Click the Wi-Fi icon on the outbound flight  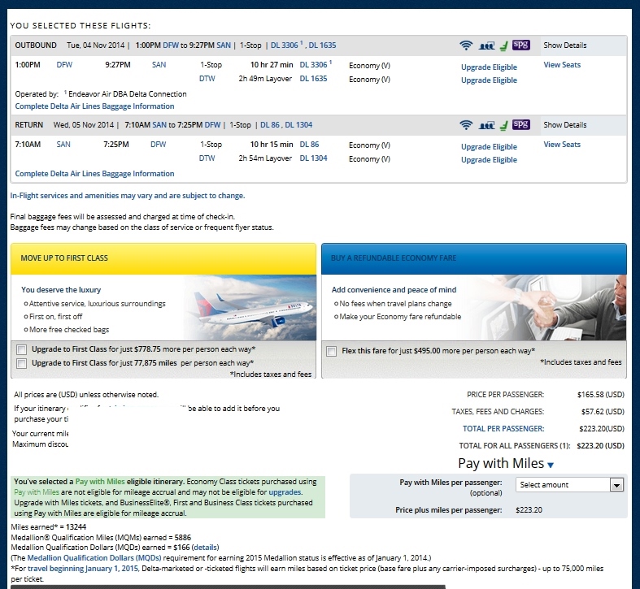tap(466, 45)
